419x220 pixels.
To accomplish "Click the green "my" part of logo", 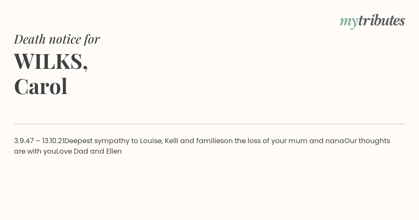I will pyautogui.click(x=349, y=22).
